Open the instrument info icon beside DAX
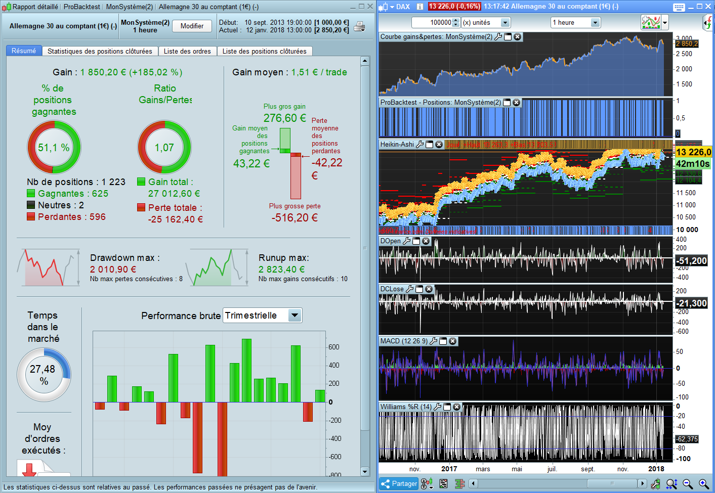This screenshot has width=715, height=493. [x=419, y=7]
